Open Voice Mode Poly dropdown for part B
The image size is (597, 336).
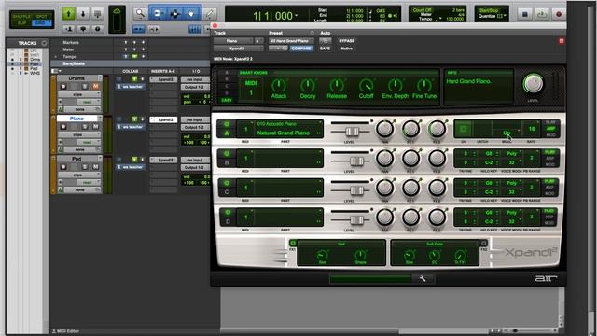coord(511,153)
